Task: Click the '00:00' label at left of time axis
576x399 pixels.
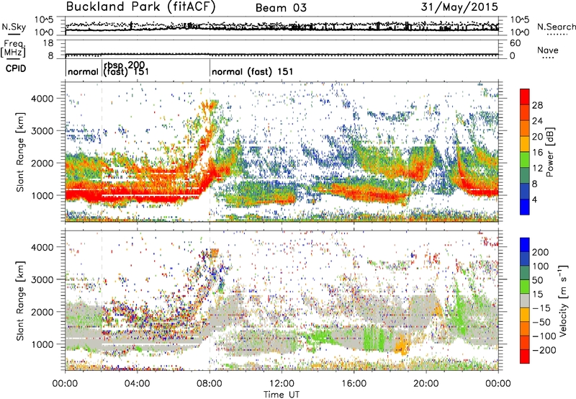Action: pos(66,384)
